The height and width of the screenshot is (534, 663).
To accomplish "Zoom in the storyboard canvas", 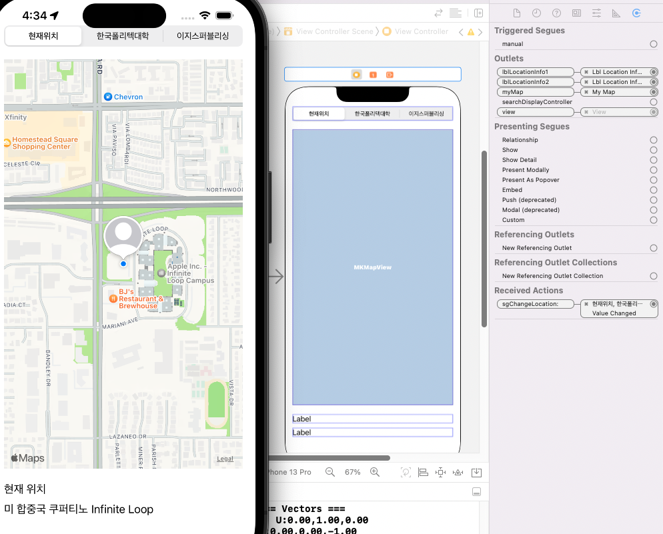I will point(375,472).
